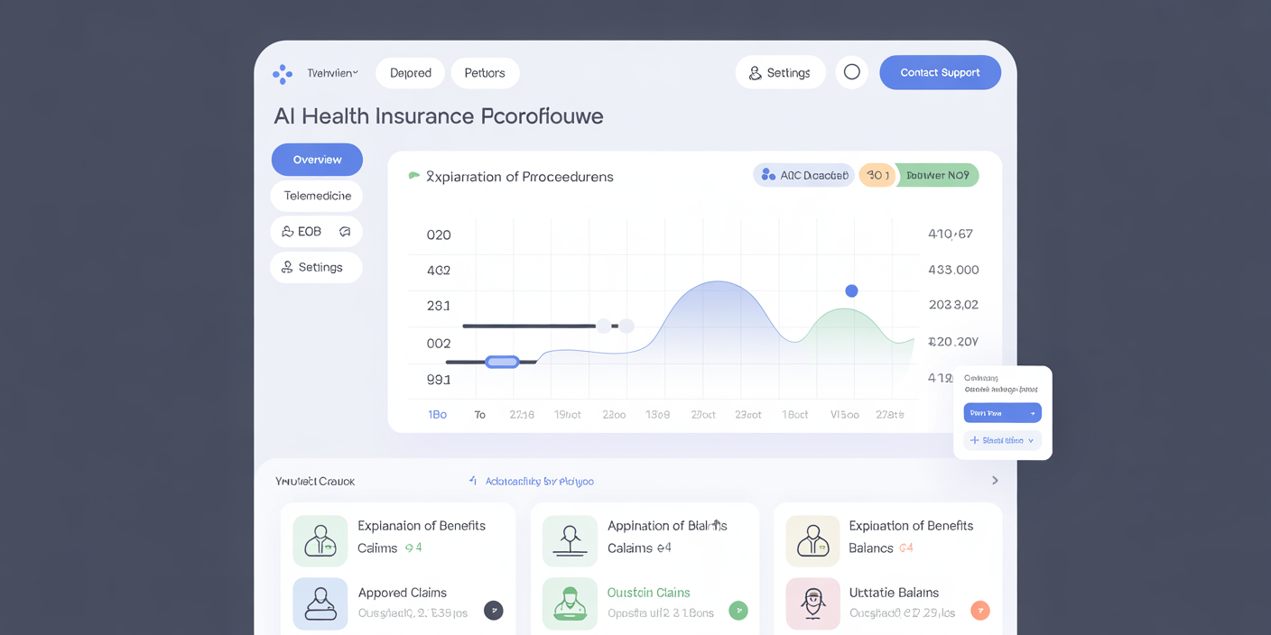Click the beige person icon beside Expioation of Benefits
Screen dimensions: 1271x635
tap(812, 541)
